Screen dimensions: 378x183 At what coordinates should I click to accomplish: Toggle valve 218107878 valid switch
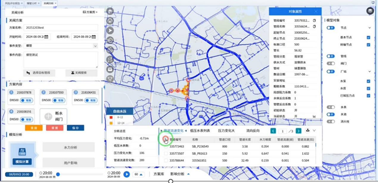coord(27,100)
